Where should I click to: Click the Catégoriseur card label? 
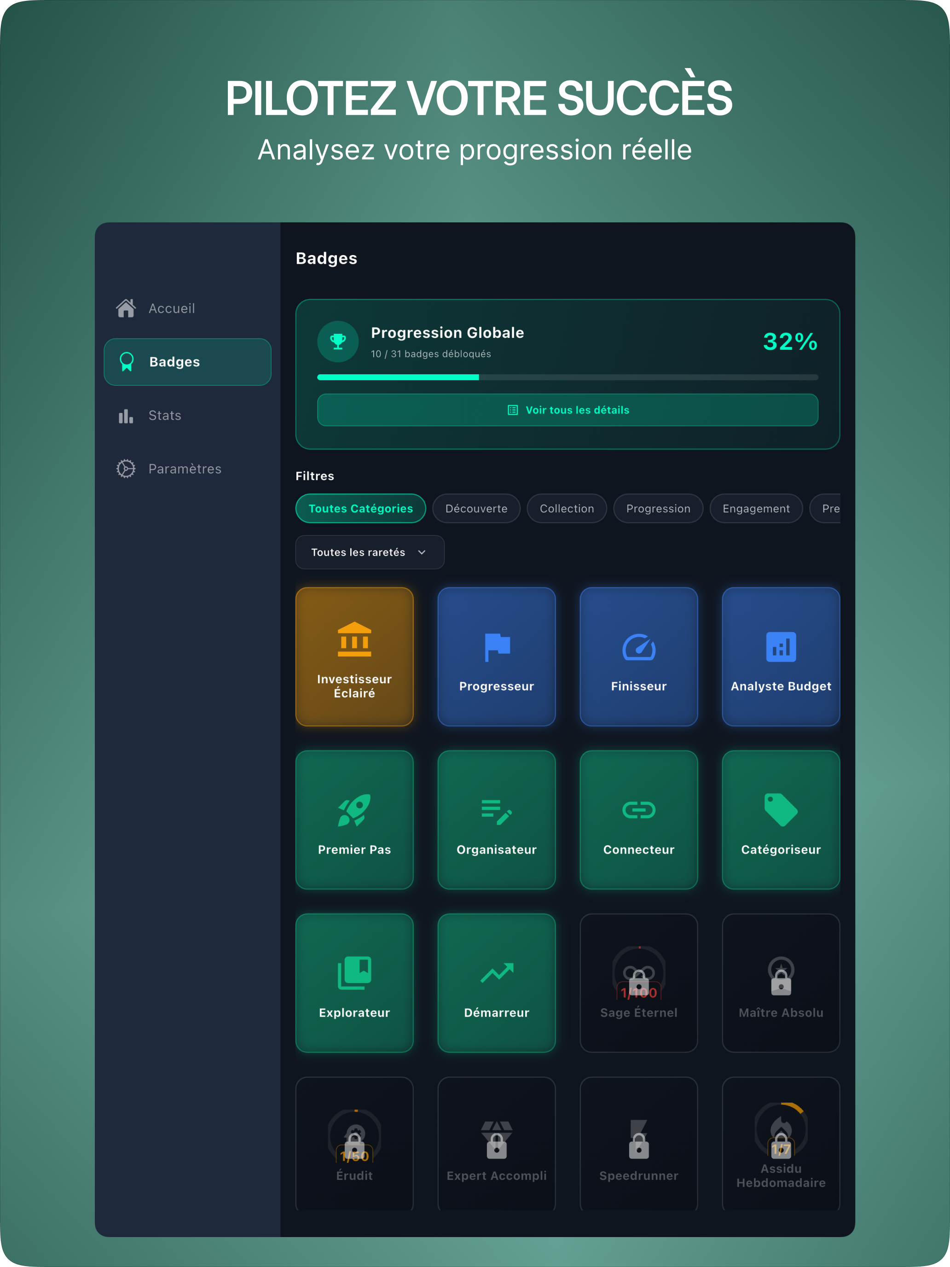(x=781, y=849)
